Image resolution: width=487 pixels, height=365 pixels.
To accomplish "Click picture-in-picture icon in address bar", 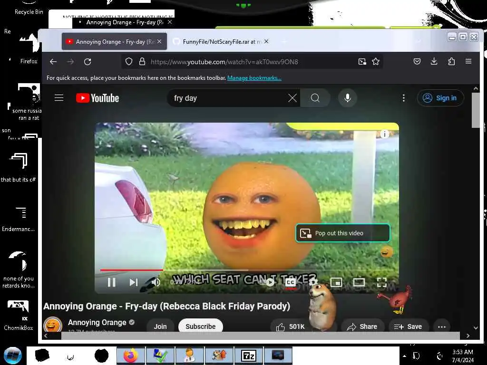I will [x=362, y=62].
